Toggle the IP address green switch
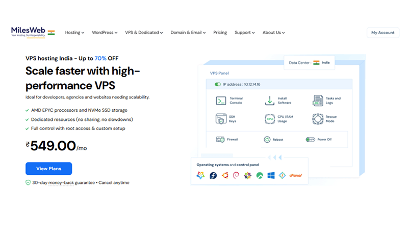The width and height of the screenshot is (408, 226). (x=218, y=84)
